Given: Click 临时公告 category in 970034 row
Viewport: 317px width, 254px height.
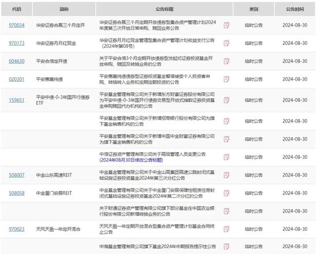Looking at the screenshot, I should (x=254, y=25).
